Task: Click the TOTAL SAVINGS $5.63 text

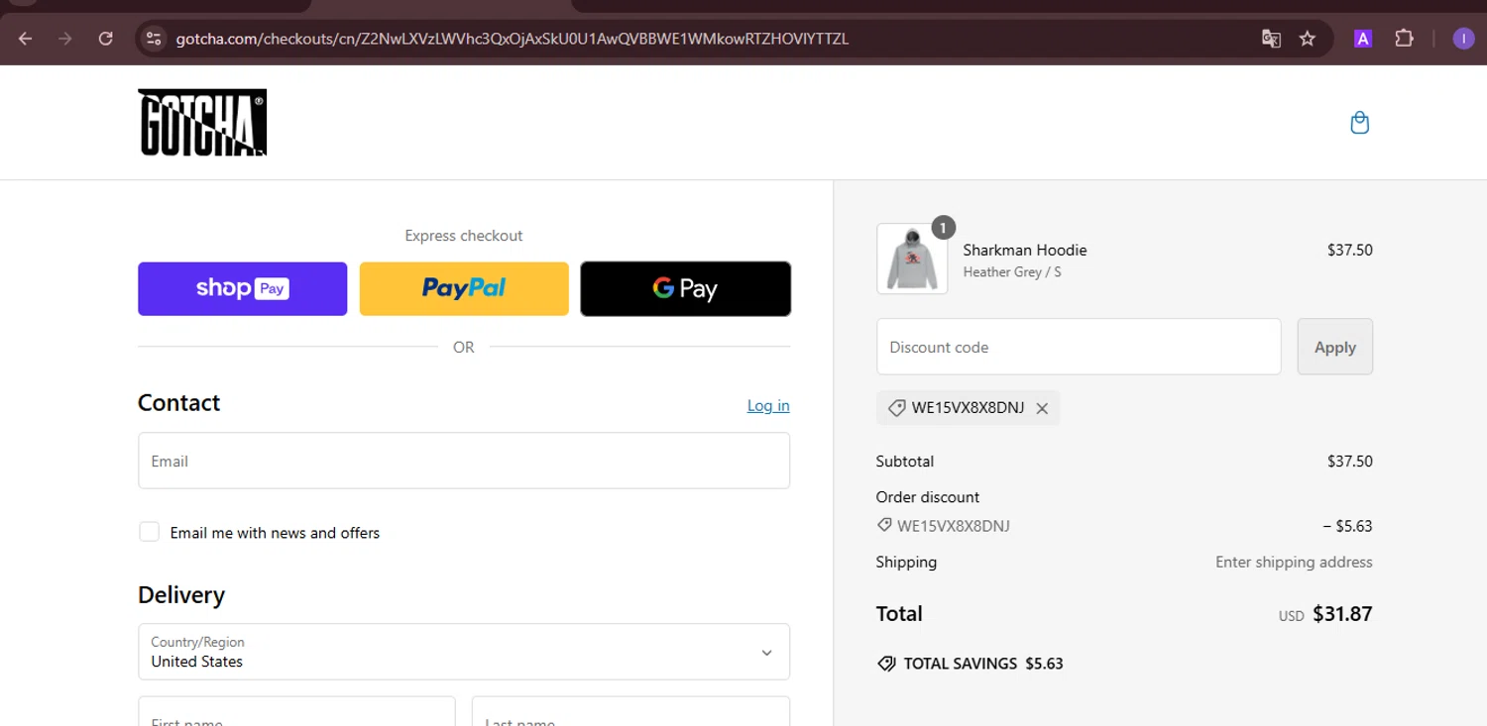Action: pyautogui.click(x=983, y=664)
